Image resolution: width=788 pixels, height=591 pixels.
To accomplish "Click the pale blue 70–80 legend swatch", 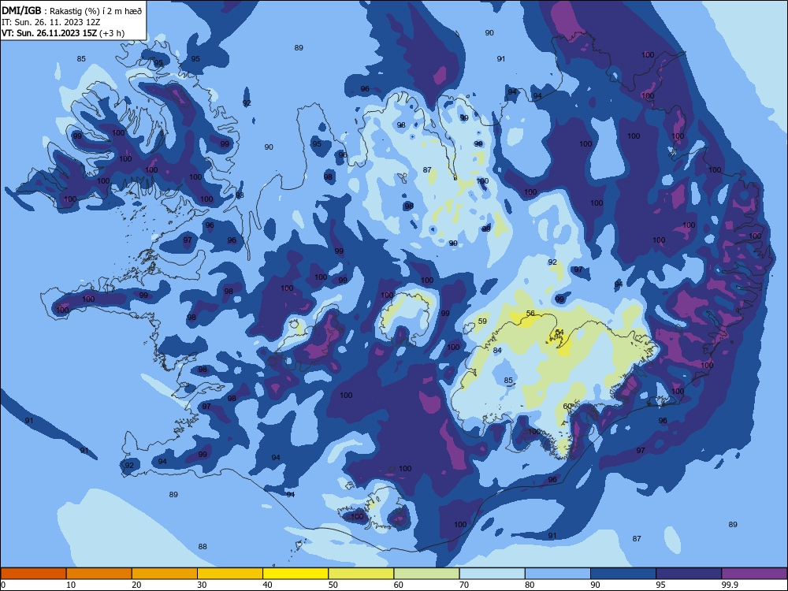I will click(x=492, y=574).
